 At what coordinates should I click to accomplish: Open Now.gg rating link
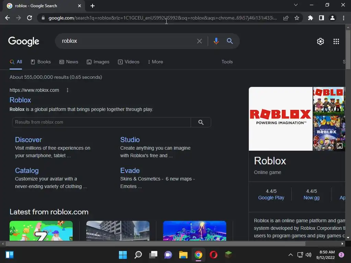coord(311,198)
